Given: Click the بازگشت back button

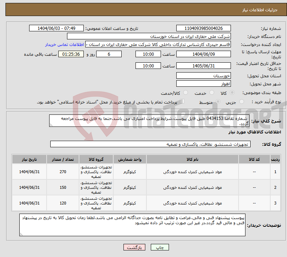Looking at the screenshot, I should tap(134, 248).
